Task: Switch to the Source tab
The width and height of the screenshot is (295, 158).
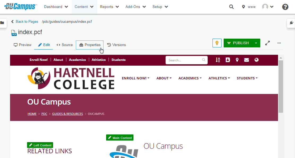Action: coord(64,45)
